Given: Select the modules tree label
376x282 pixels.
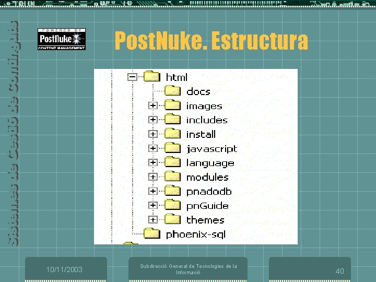Looking at the screenshot, I should point(207,177).
